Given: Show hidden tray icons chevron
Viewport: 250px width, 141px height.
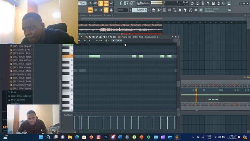Looking at the screenshot, I should click(x=193, y=137).
